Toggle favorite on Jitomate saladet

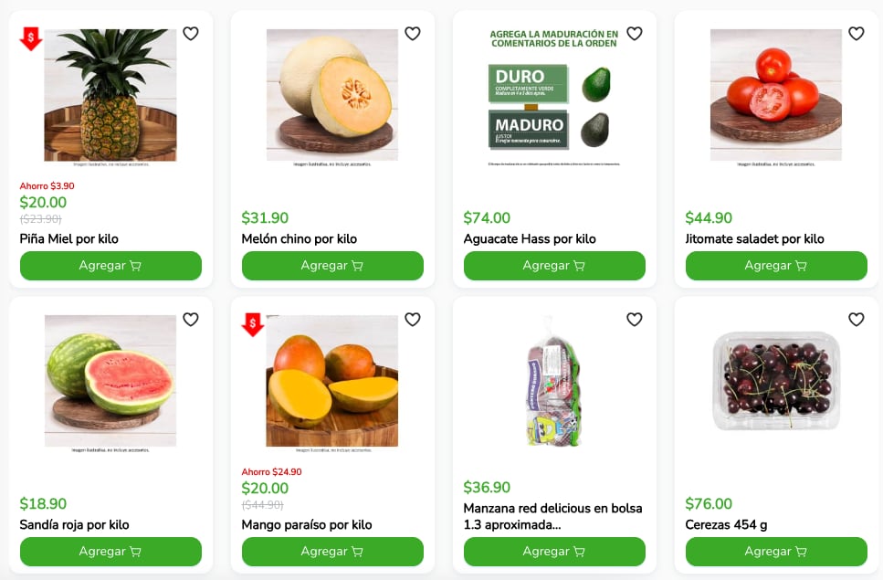tap(856, 33)
